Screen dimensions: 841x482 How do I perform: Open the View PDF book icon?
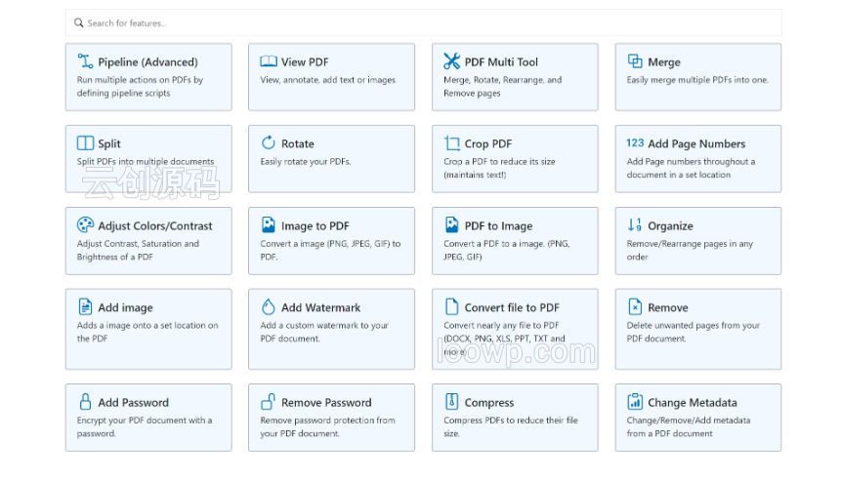(269, 61)
